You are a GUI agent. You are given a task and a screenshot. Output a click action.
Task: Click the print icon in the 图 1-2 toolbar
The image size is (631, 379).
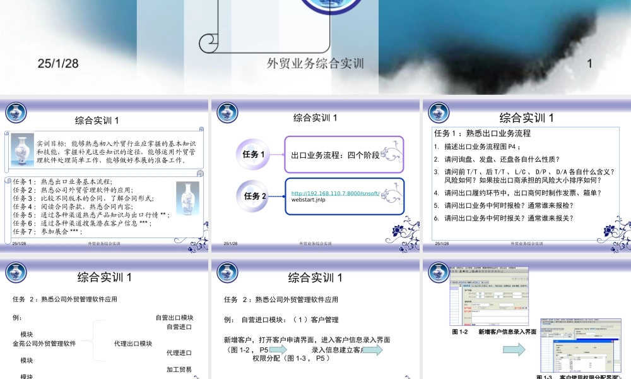476,272
